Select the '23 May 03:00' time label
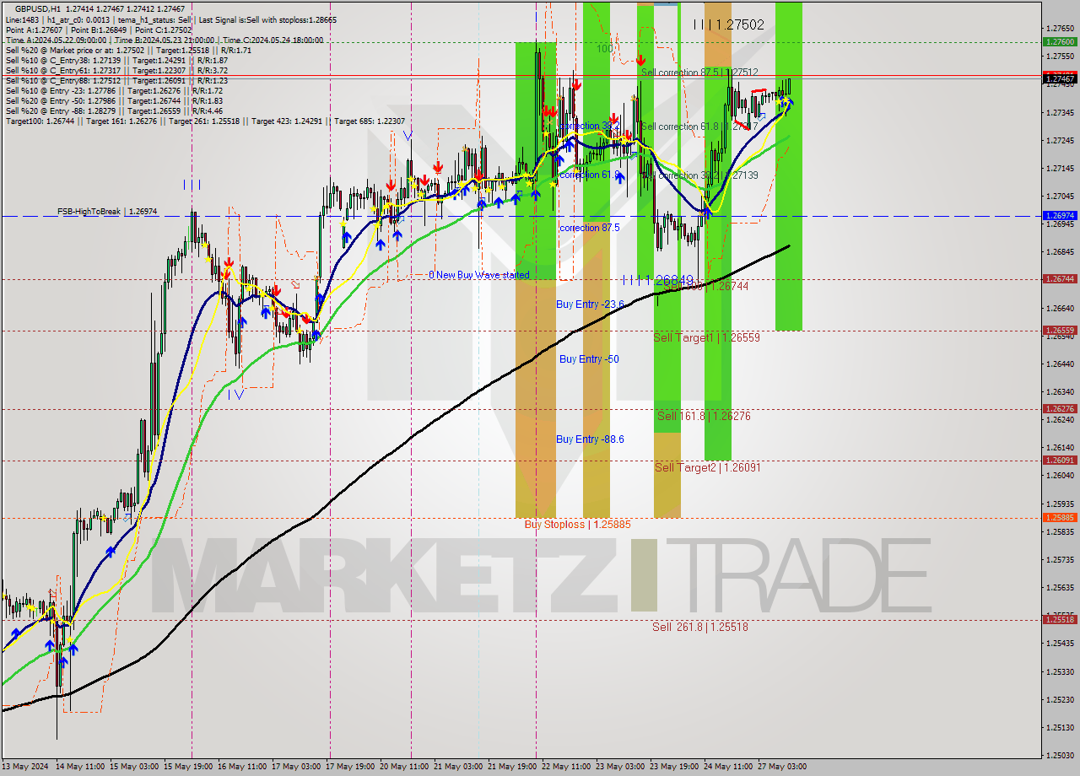The image size is (1080, 776). click(x=620, y=767)
